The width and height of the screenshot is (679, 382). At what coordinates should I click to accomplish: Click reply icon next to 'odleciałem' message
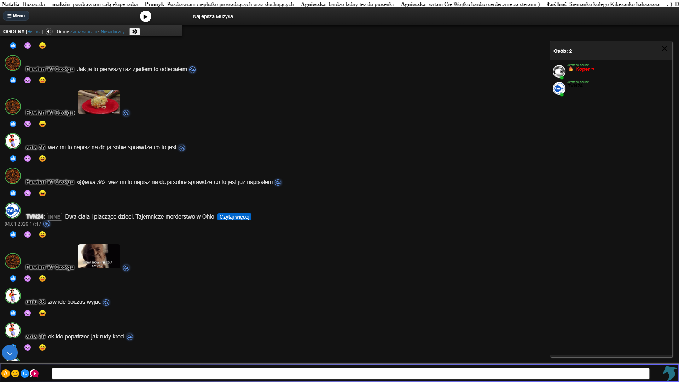[192, 70]
